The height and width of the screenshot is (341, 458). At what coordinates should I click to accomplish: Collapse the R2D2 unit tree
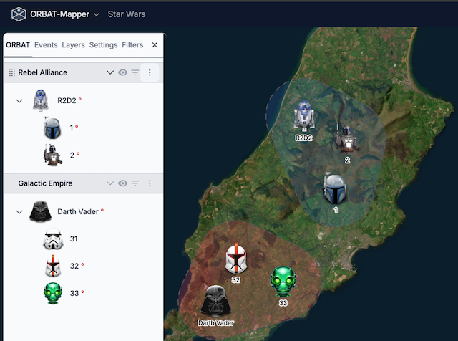pos(19,101)
